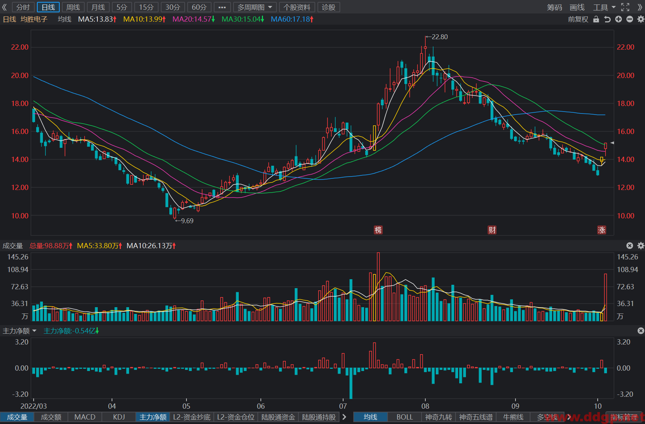Switch to the MACD indicator tab
The image size is (645, 424).
pos(85,417)
